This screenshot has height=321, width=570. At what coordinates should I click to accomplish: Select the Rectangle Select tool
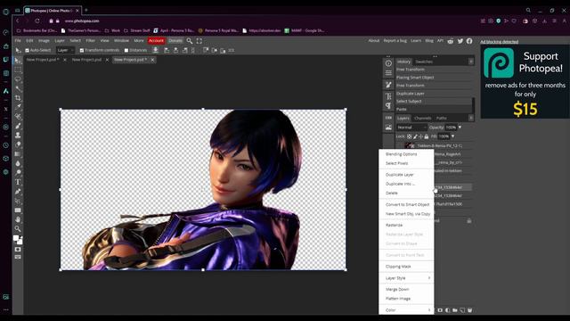pos(18,70)
